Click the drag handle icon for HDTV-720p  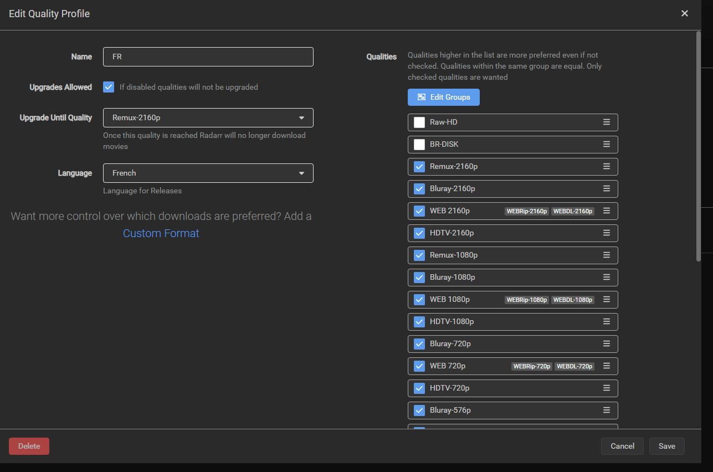click(x=607, y=388)
